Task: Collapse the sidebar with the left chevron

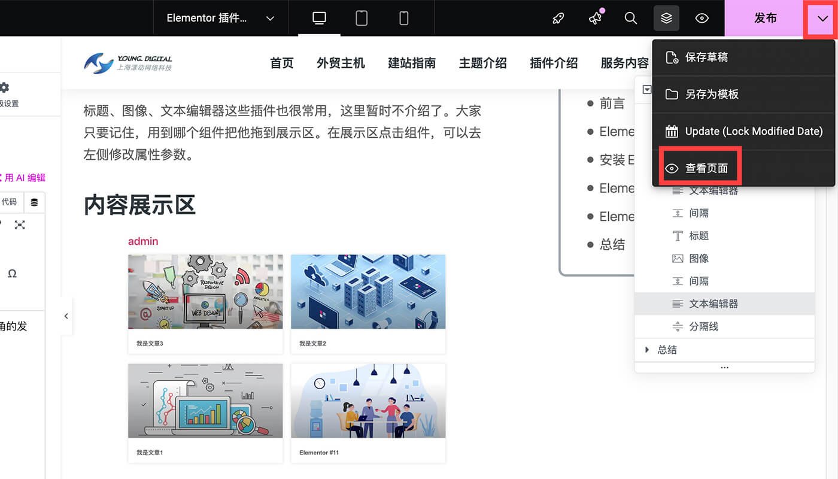Action: tap(66, 316)
